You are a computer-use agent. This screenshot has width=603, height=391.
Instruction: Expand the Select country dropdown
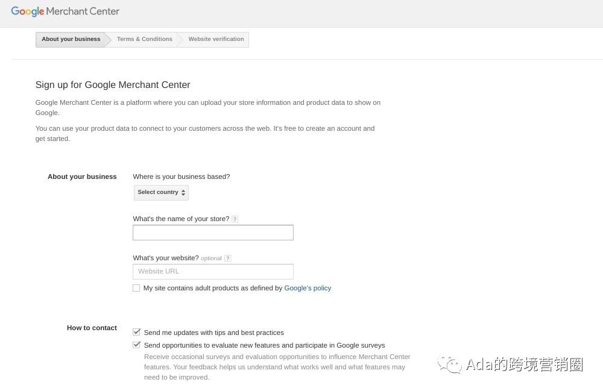tap(161, 192)
